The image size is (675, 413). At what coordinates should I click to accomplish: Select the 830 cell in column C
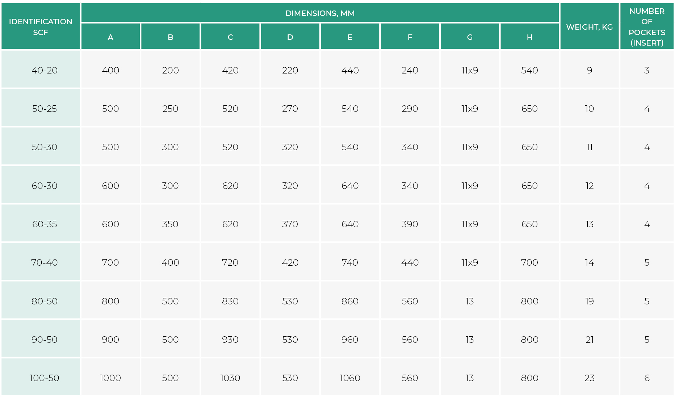tap(230, 301)
